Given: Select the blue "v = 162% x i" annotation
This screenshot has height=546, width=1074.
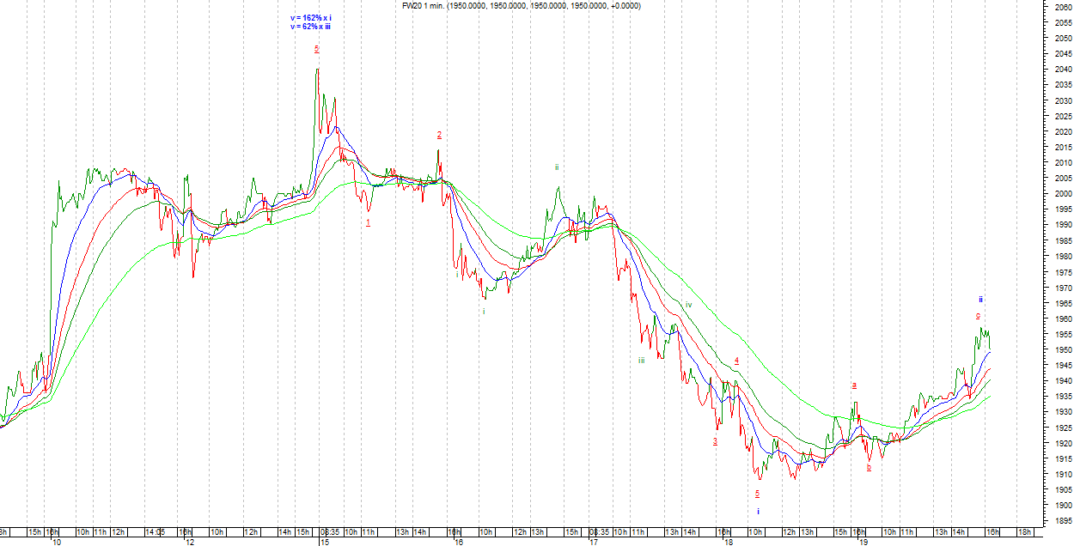Looking at the screenshot, I should point(310,17).
